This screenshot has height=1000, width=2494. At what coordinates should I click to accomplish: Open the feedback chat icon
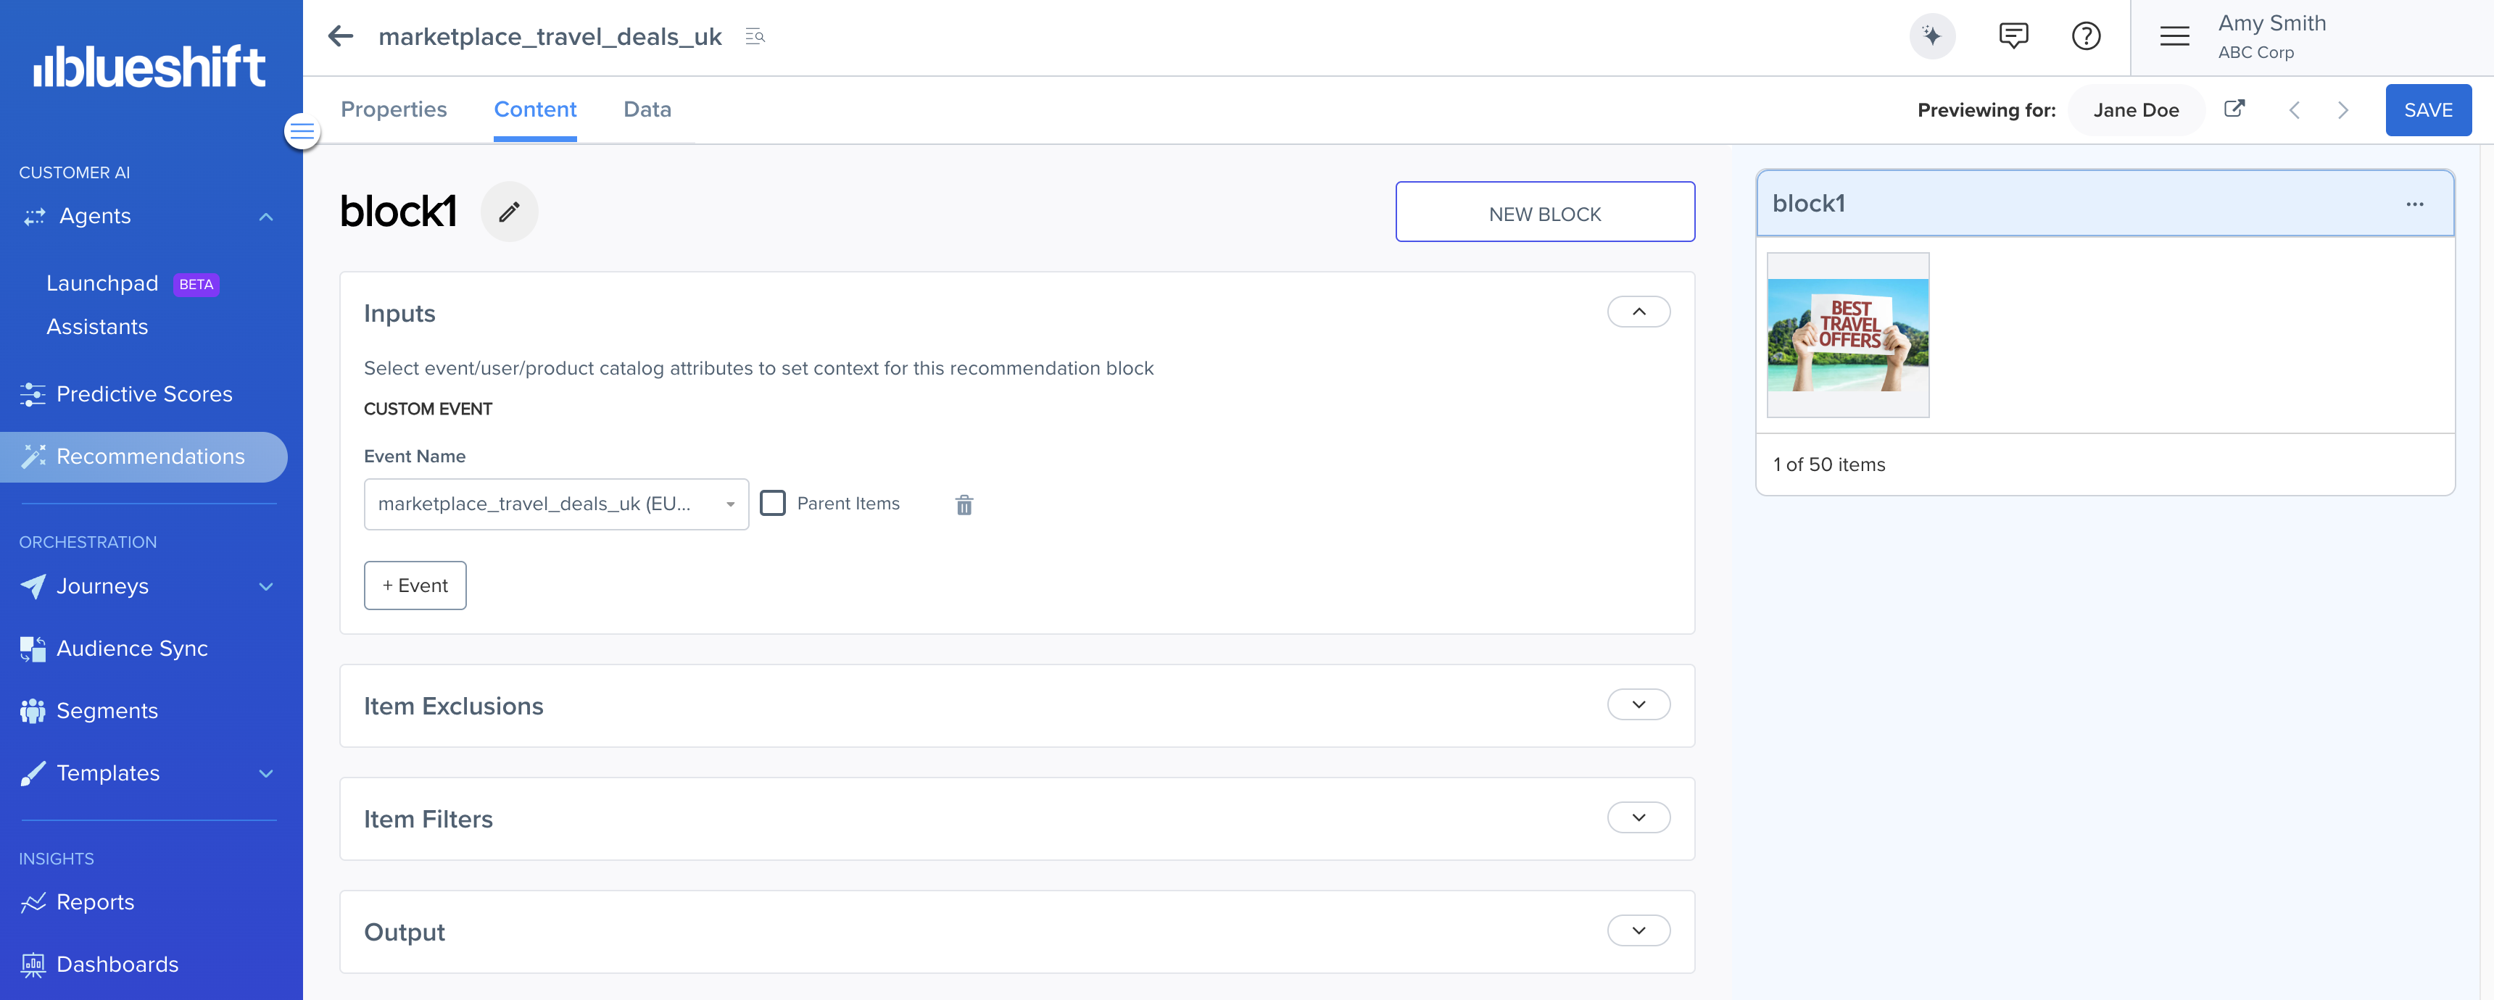(2013, 37)
